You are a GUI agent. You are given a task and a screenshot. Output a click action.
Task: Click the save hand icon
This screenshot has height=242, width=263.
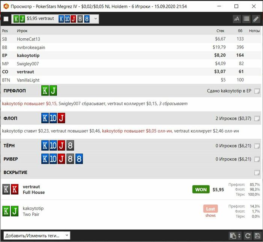click(257, 236)
